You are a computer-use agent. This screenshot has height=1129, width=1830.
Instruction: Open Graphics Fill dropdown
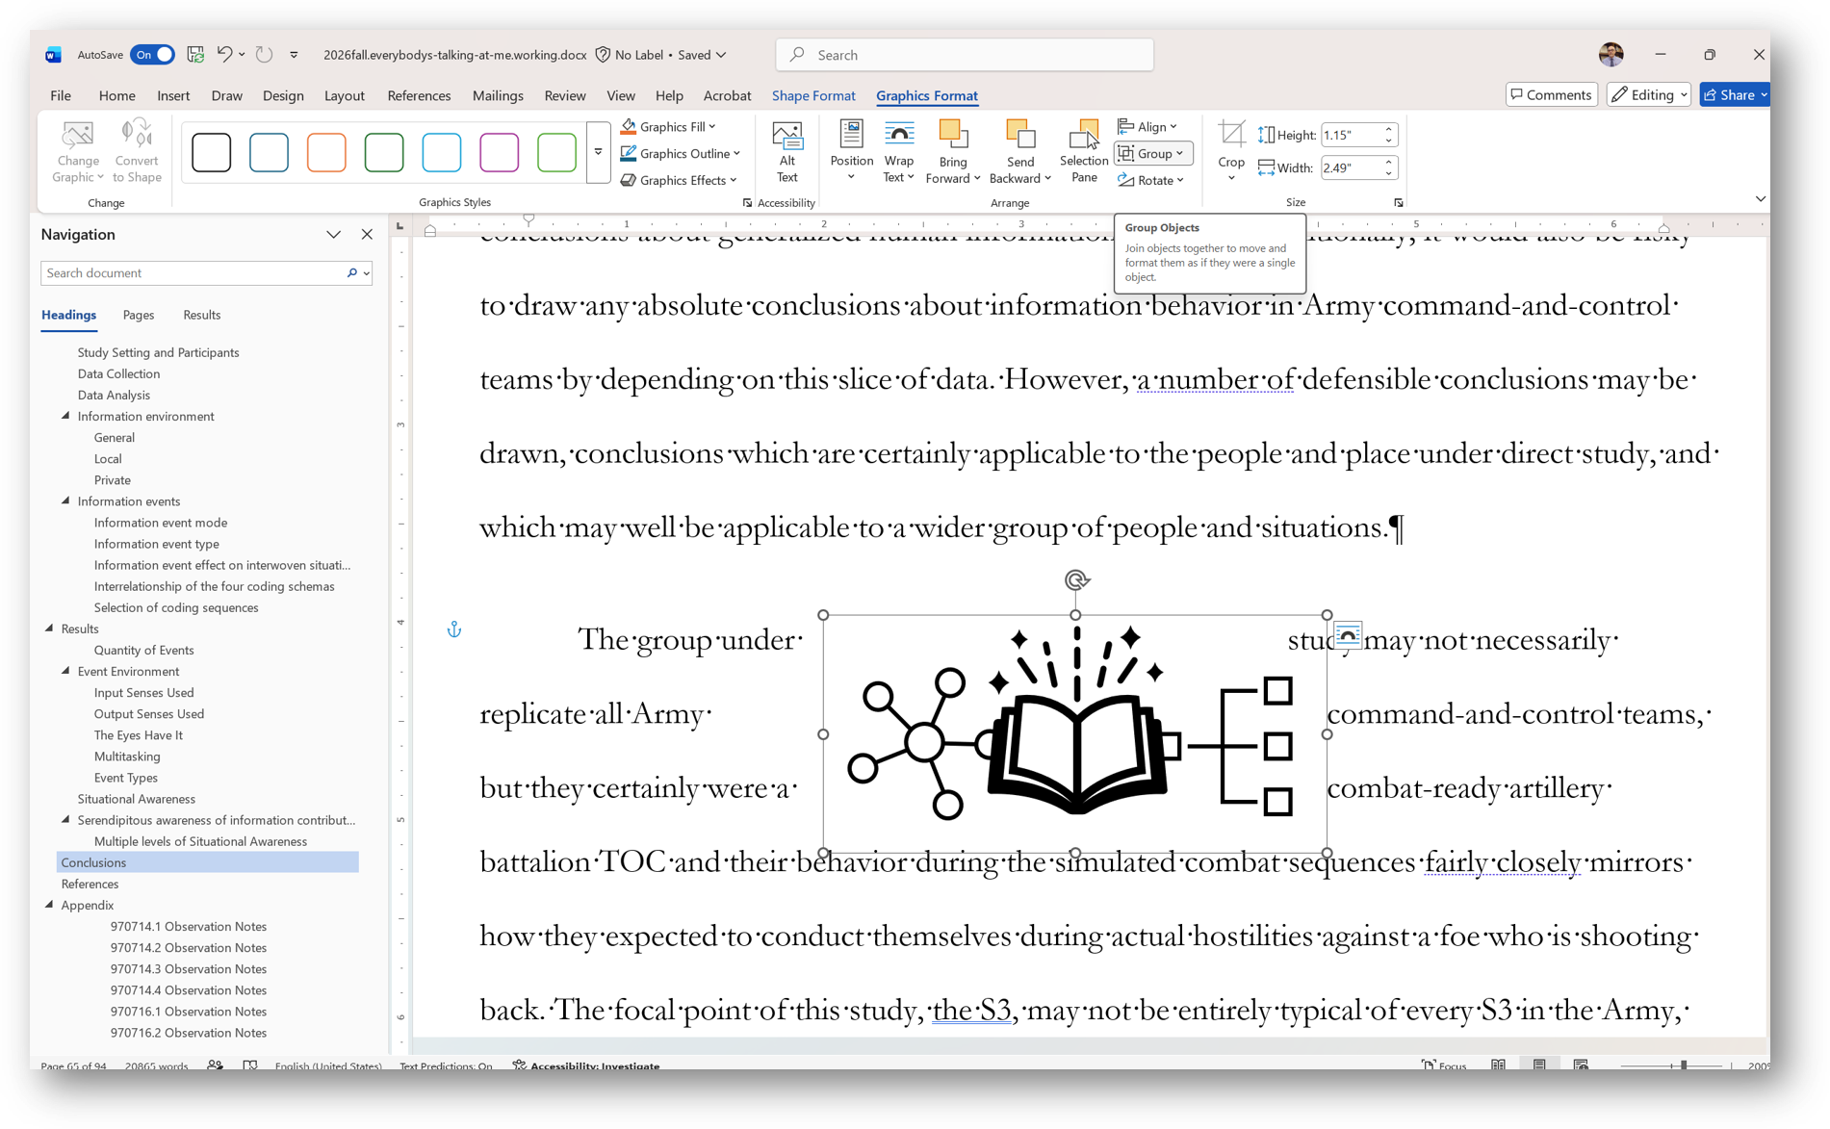tap(669, 126)
